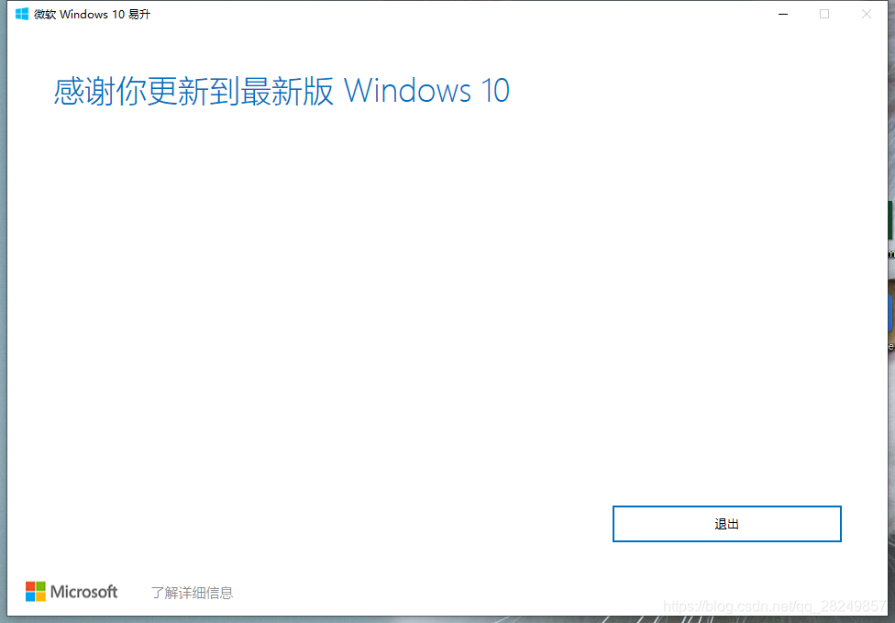Click the greyed-out maximize window icon

point(824,14)
